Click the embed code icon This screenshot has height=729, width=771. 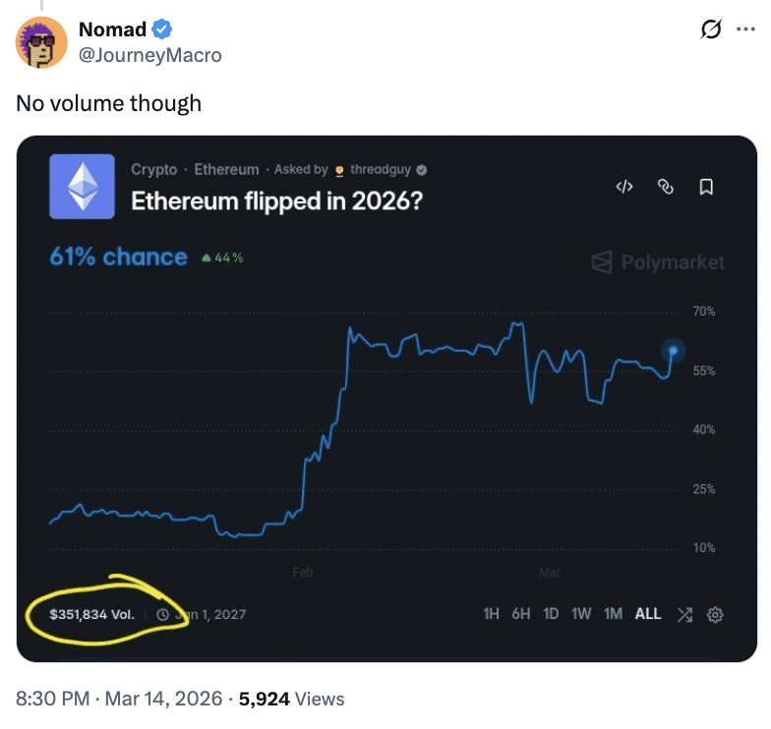coord(624,187)
